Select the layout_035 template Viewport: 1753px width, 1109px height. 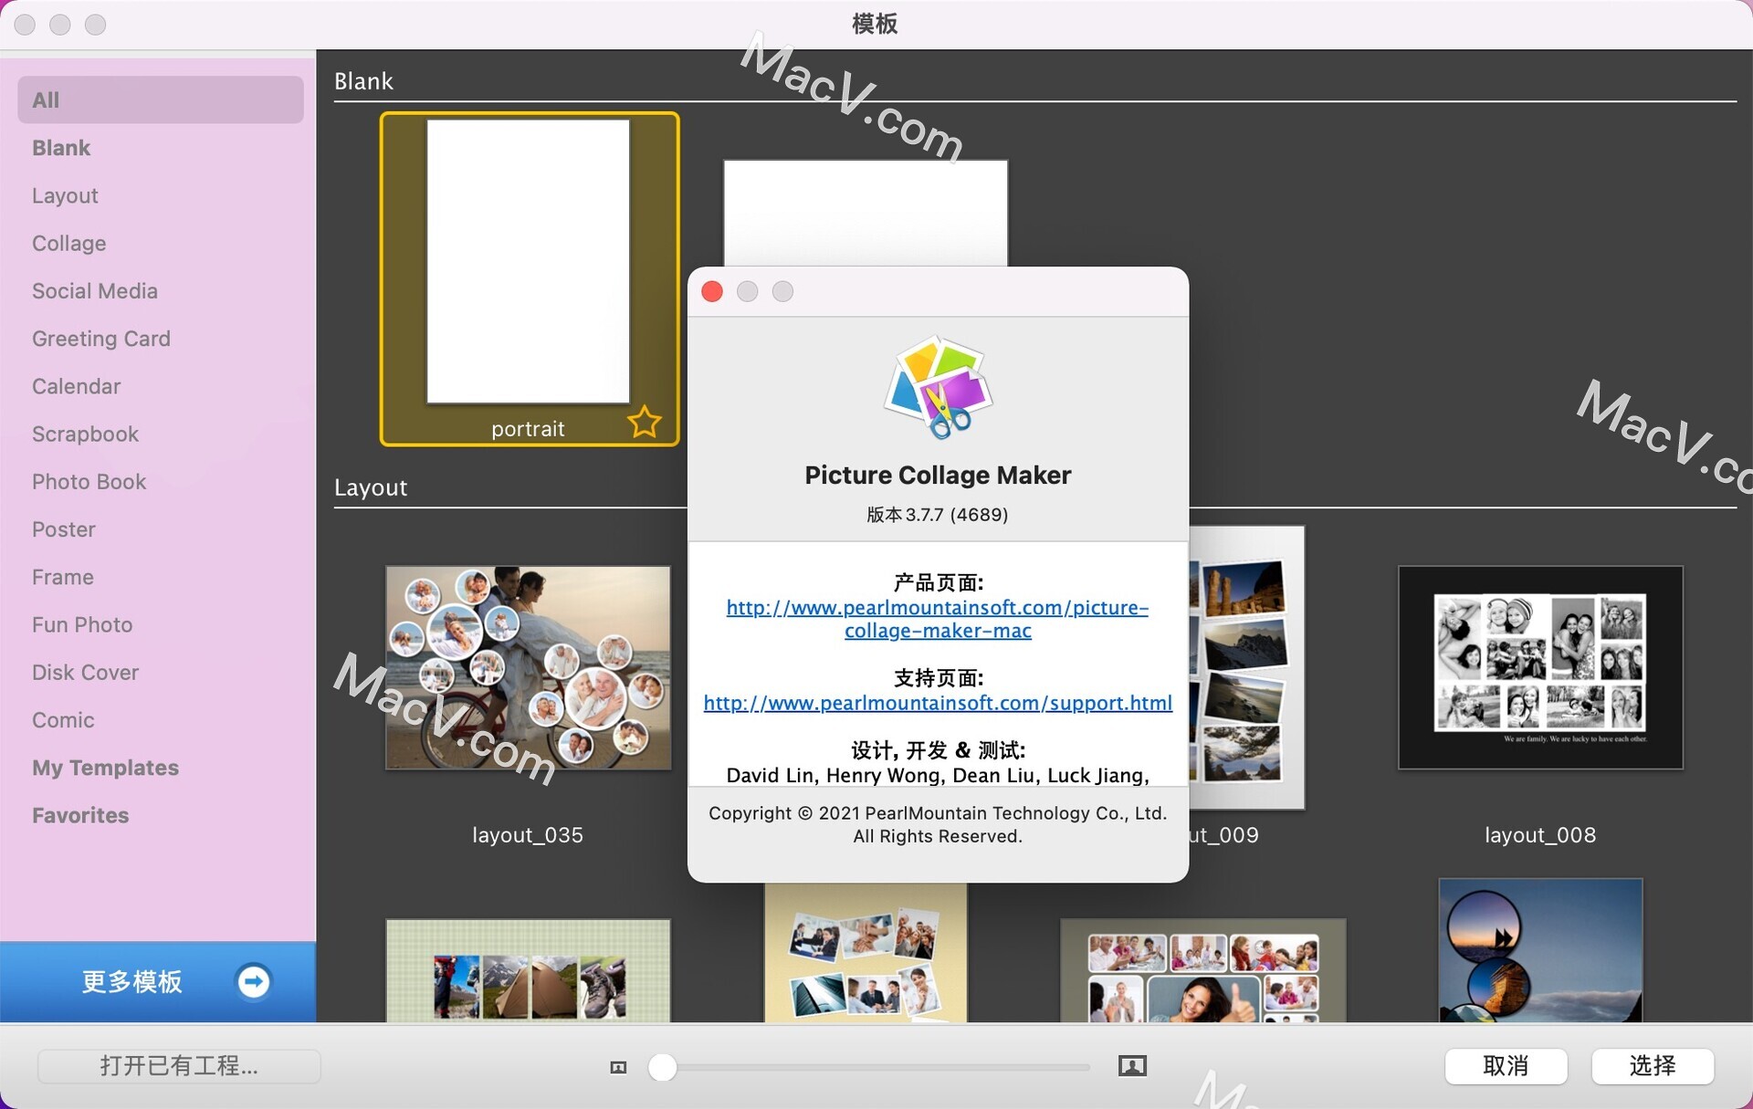pyautogui.click(x=528, y=667)
